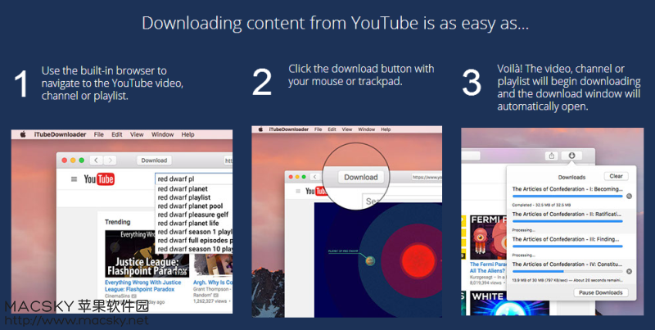
Task: Click the red dwarf planet video in step 2
Action: point(377,259)
